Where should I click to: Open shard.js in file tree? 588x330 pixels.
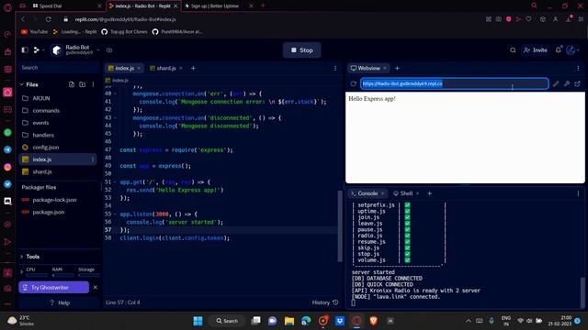[58, 171]
